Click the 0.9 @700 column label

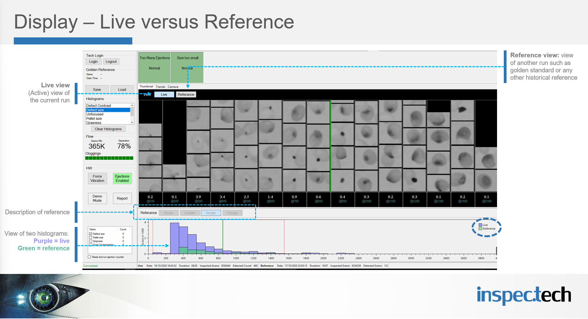tap(294, 199)
